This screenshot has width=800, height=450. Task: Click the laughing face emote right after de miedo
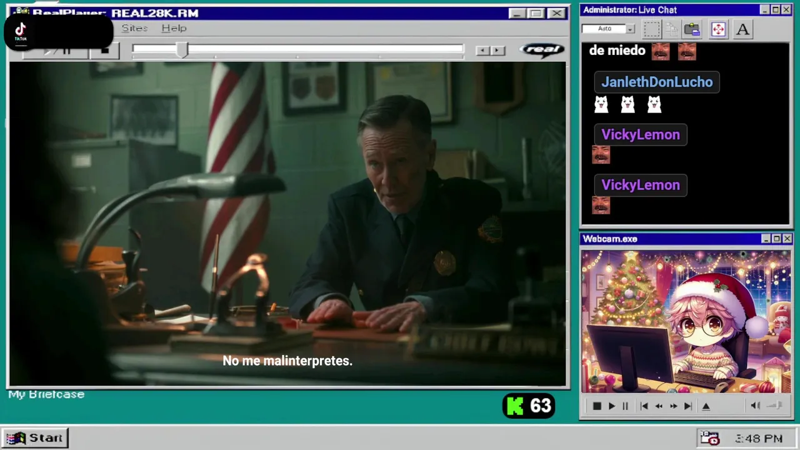[x=661, y=51]
